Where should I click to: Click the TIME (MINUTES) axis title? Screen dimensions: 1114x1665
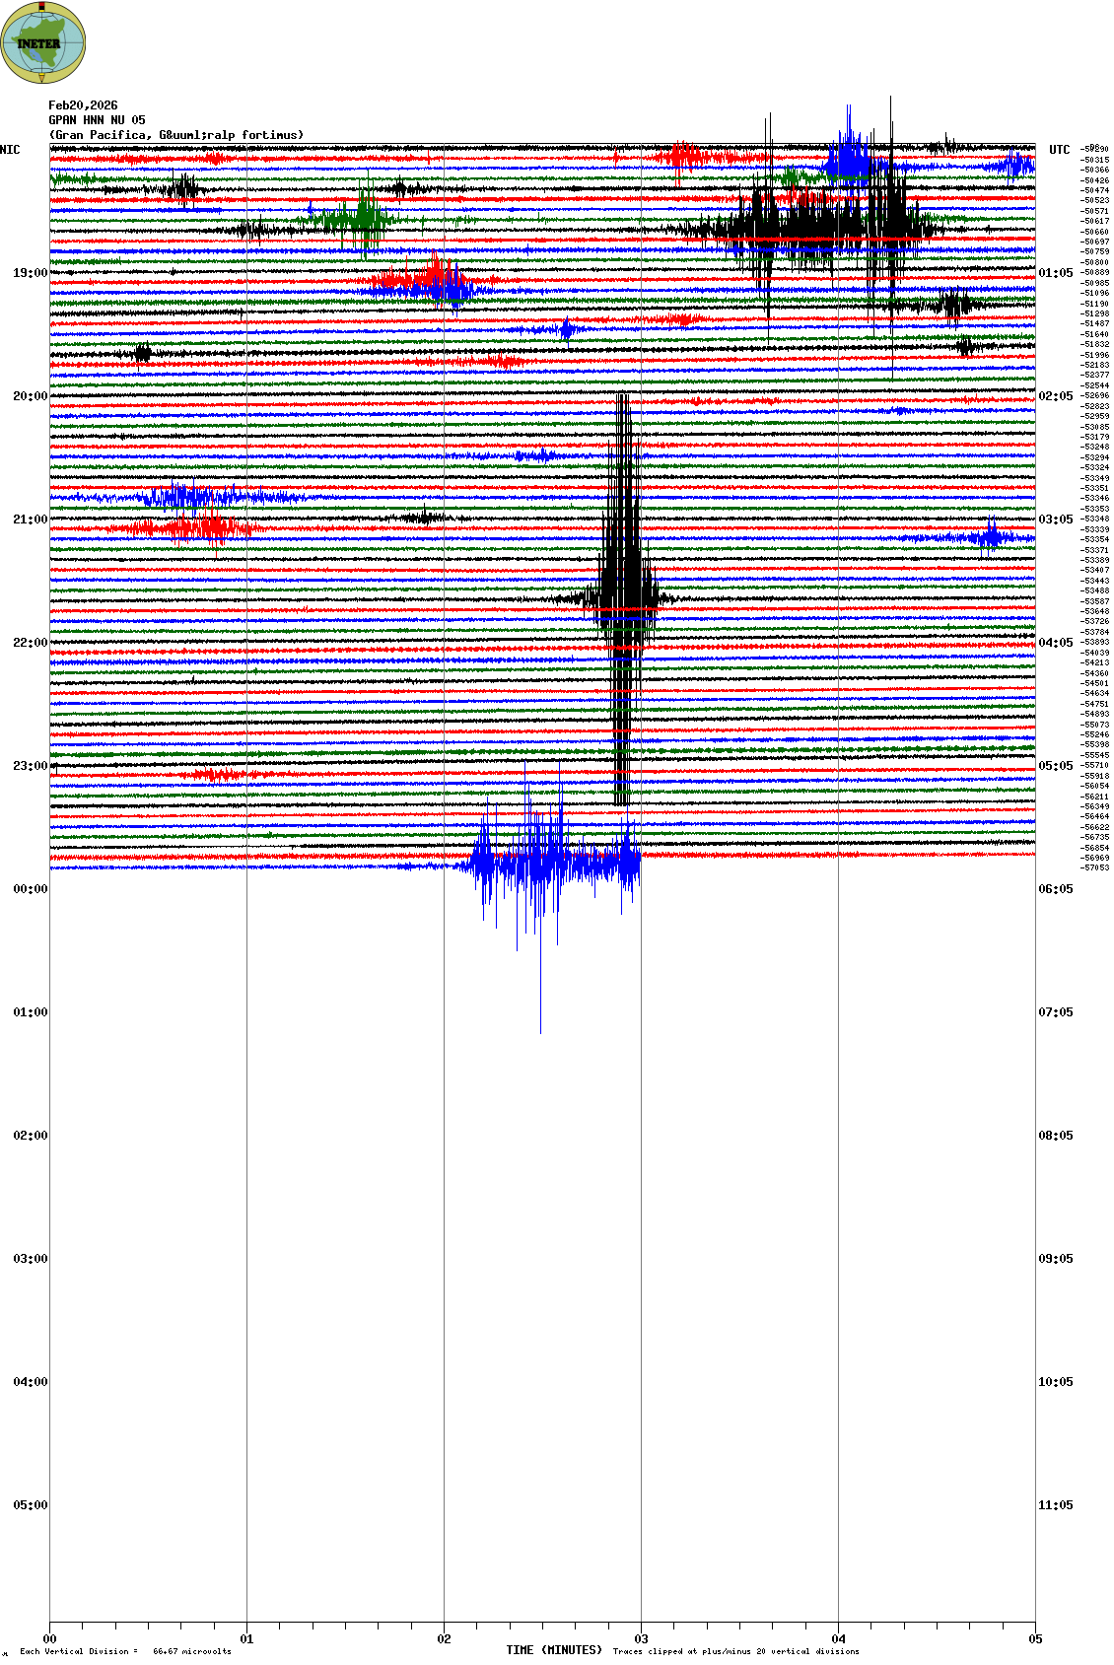tap(554, 1650)
